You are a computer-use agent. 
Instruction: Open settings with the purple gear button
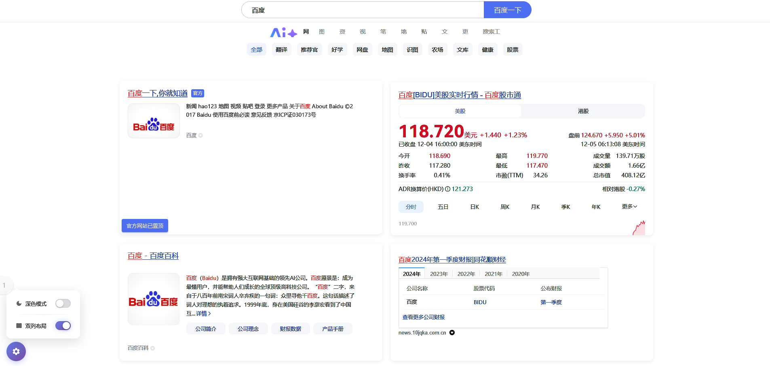16,351
